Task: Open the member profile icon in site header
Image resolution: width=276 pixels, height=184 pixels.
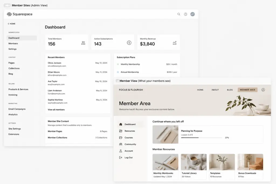Action: 263,90
